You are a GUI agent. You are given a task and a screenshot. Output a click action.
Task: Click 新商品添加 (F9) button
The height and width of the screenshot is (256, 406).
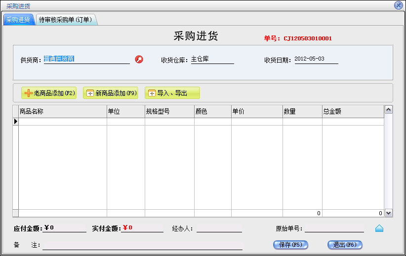point(111,93)
